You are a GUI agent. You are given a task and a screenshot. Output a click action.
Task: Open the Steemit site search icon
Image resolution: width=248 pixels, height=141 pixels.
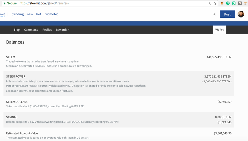[214, 14]
